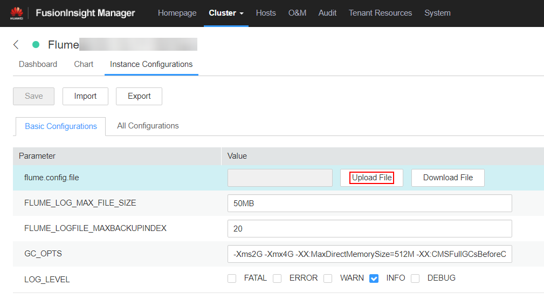544x299 pixels.
Task: Open the O&M menu
Action: point(297,13)
